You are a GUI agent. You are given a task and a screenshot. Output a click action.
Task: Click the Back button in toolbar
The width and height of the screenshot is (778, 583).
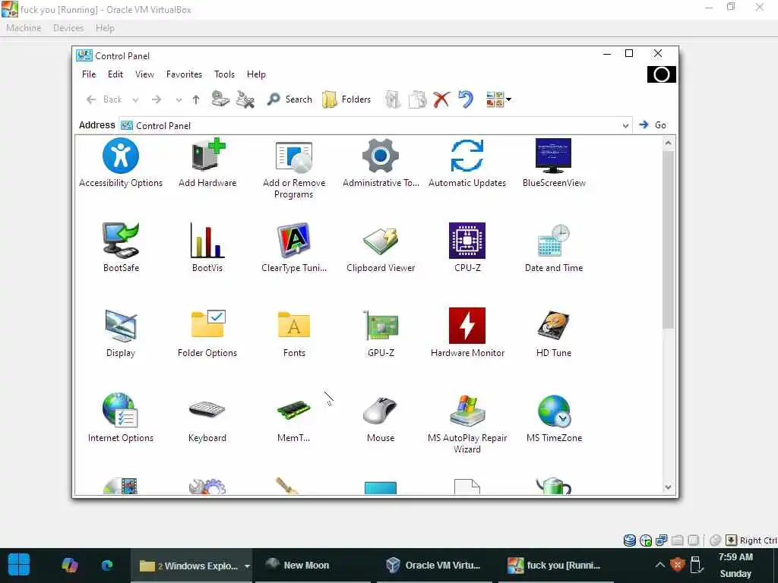[x=104, y=99]
